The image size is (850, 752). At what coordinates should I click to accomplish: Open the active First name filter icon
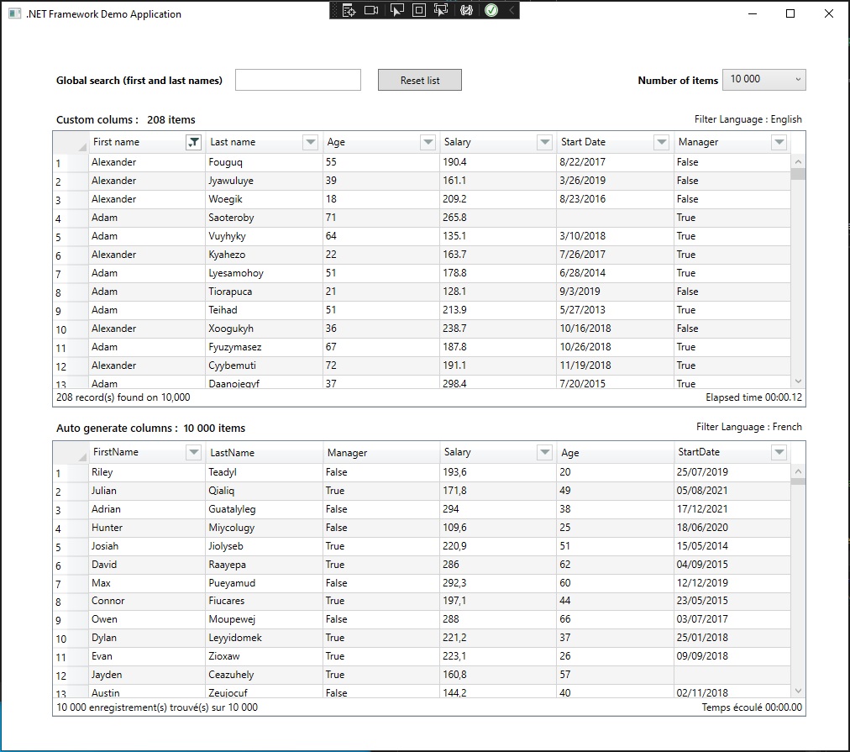click(193, 142)
